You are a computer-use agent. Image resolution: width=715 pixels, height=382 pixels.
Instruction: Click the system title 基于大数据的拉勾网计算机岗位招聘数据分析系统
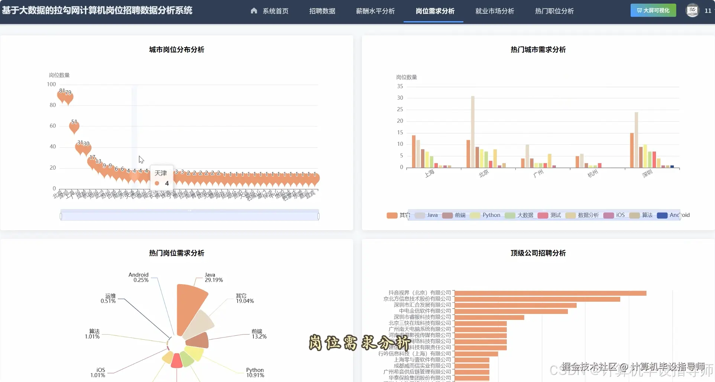click(x=97, y=10)
